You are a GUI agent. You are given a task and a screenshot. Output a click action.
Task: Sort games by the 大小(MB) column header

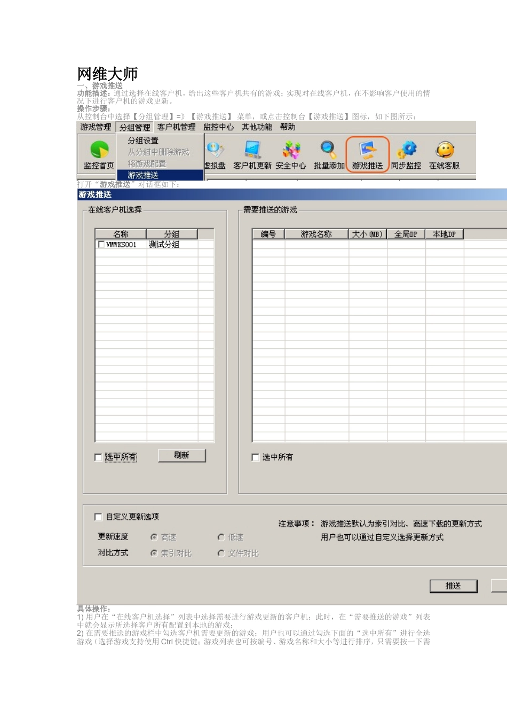[x=368, y=234]
